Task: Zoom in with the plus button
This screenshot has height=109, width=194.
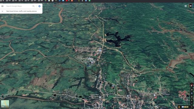Action: (x=192, y=100)
